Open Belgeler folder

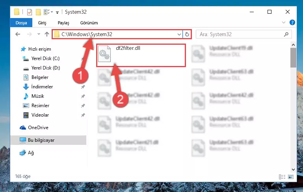(x=40, y=77)
